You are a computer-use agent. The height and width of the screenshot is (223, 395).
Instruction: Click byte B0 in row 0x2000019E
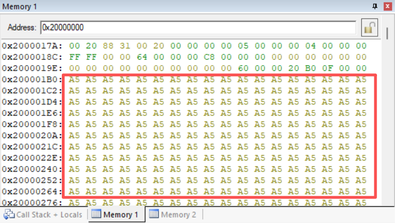coord(311,68)
